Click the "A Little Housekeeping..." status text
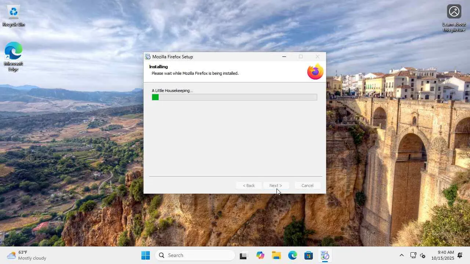The image size is (470, 264). click(x=172, y=91)
